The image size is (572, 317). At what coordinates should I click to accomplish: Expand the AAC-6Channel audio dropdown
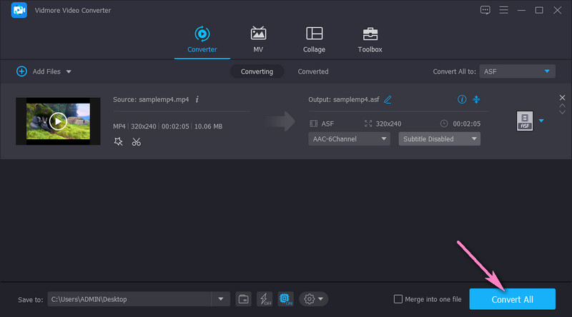coord(350,139)
